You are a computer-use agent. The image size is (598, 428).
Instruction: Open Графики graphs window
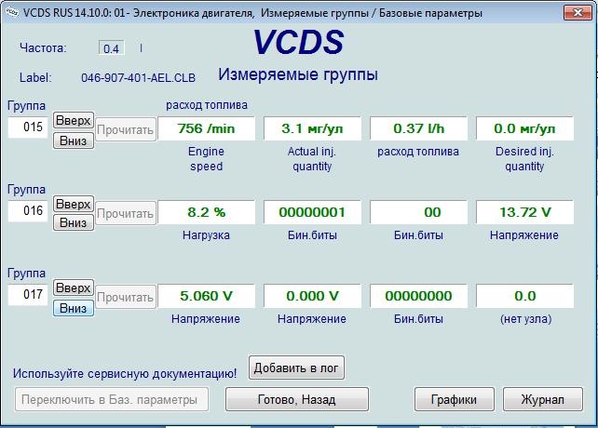[454, 399]
